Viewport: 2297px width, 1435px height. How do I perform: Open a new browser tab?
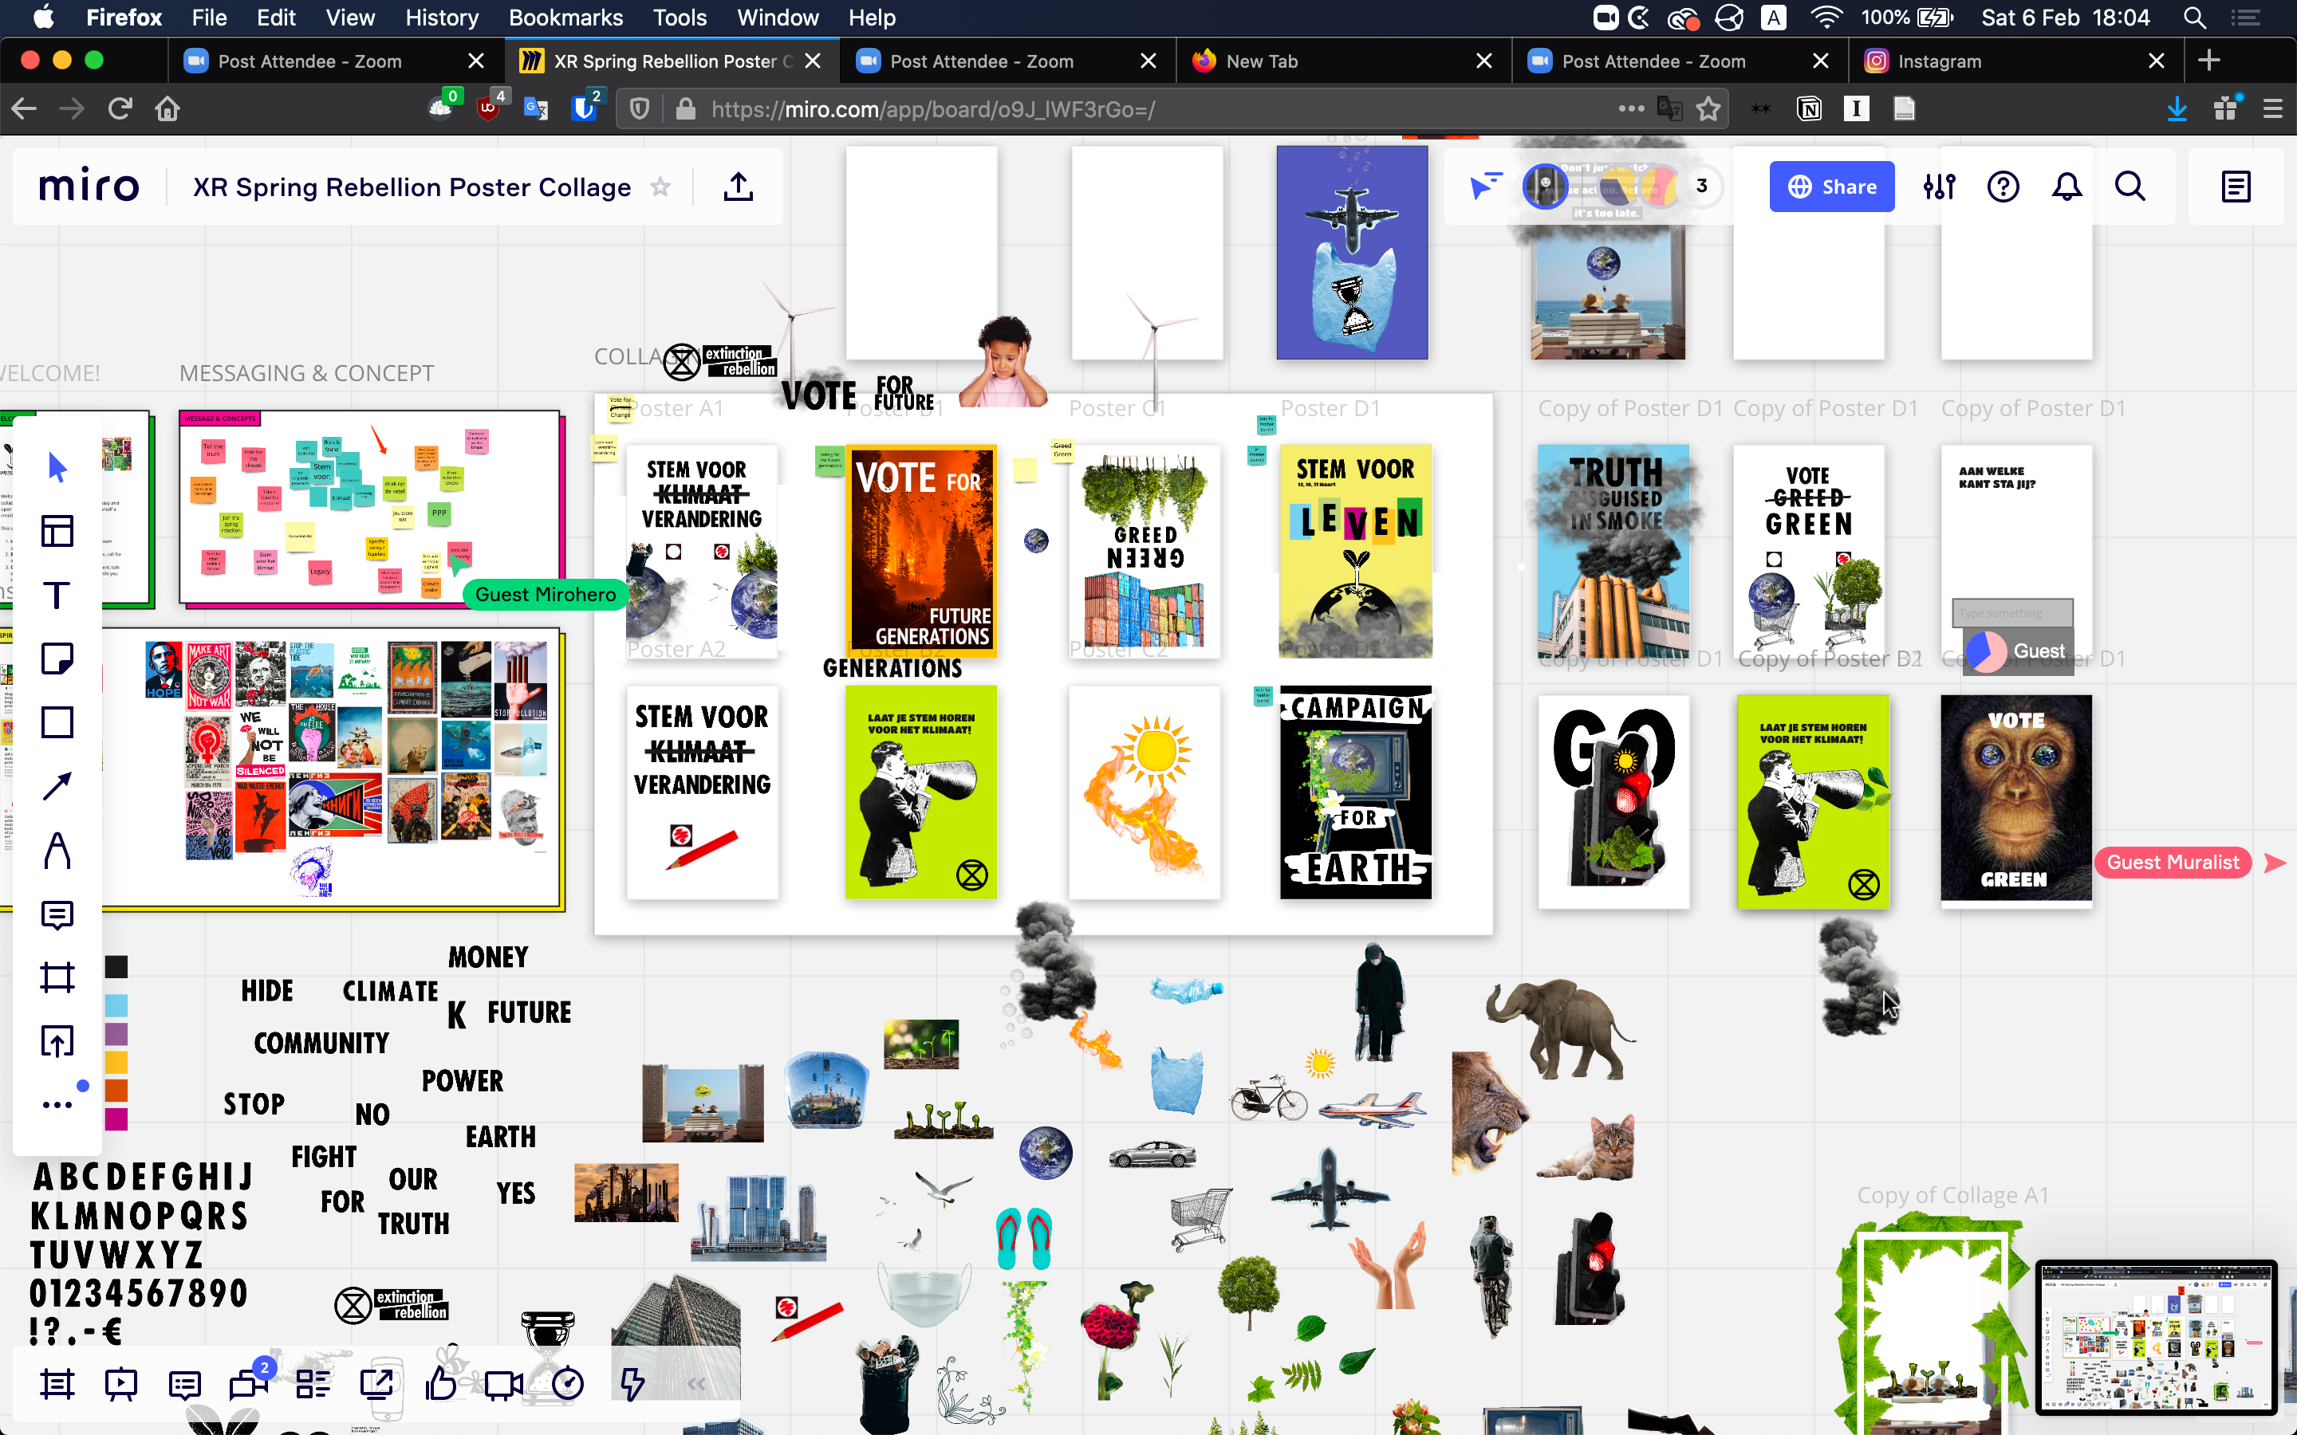click(x=2208, y=61)
